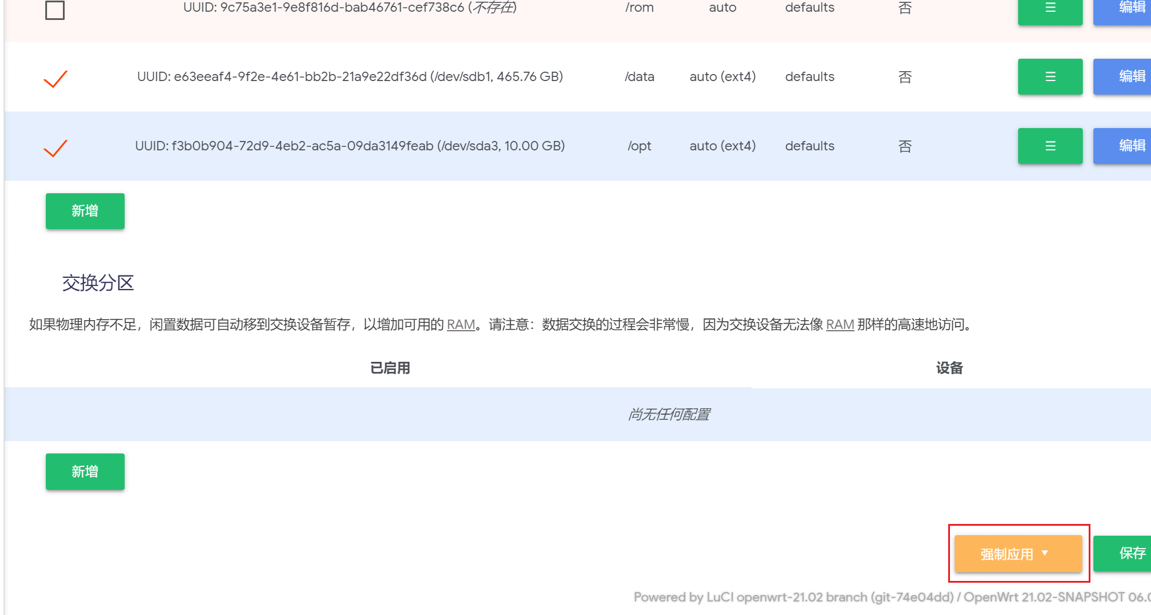
Task: Click the second RAM abbreviation in description
Action: point(839,325)
